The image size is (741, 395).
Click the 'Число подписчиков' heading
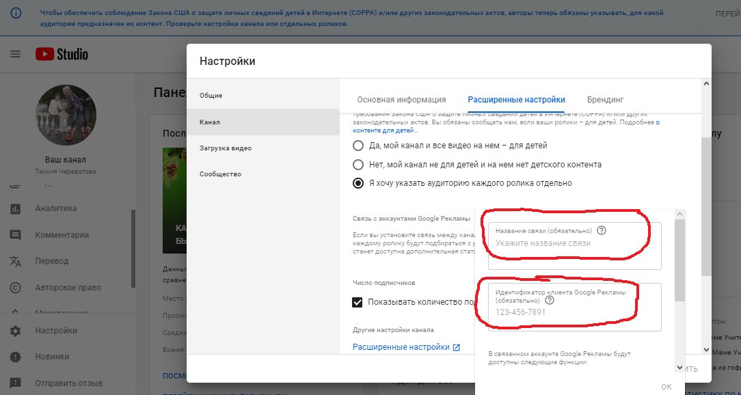(x=383, y=282)
